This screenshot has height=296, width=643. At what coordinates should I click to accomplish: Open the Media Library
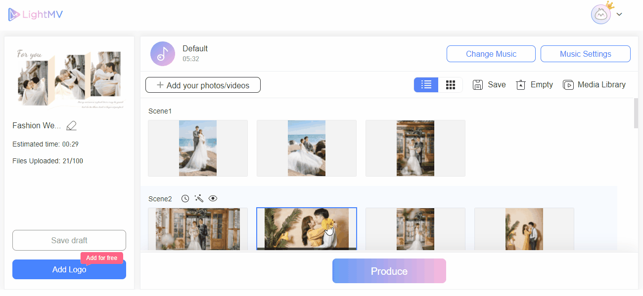click(x=594, y=84)
